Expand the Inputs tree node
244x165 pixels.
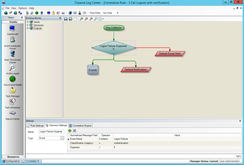[28, 22]
